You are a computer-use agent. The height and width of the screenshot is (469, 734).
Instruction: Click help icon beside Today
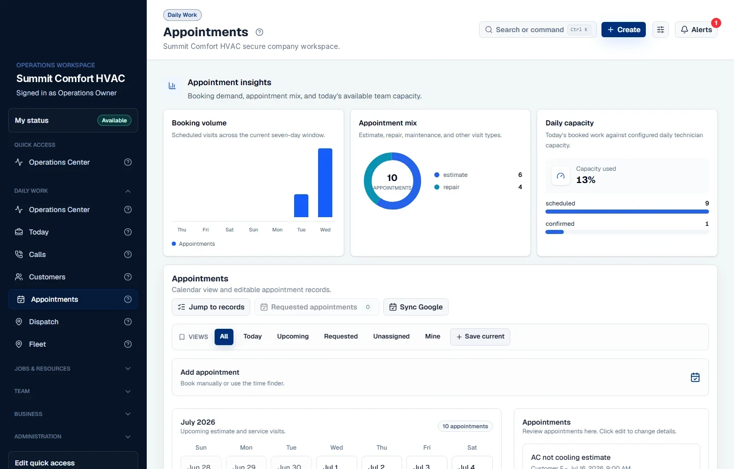click(128, 232)
